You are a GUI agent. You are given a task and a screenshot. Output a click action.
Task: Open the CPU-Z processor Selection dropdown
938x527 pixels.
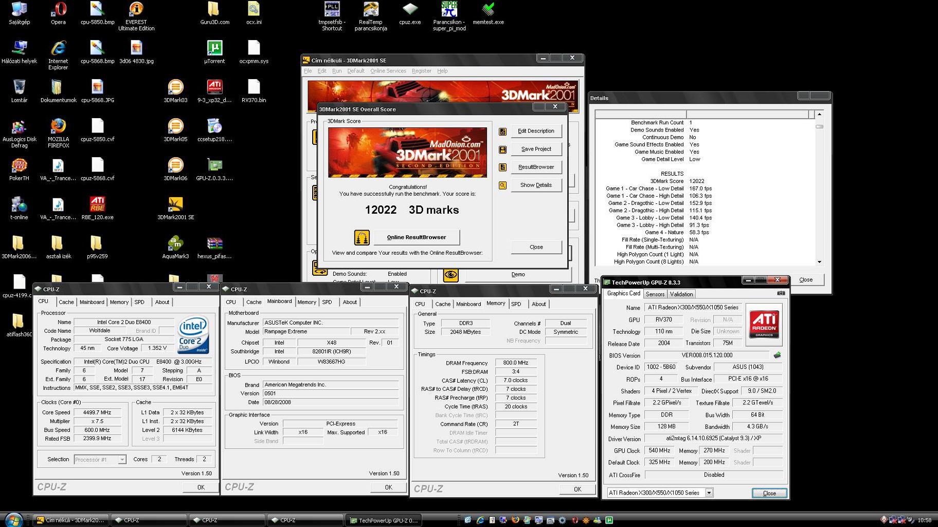point(122,459)
